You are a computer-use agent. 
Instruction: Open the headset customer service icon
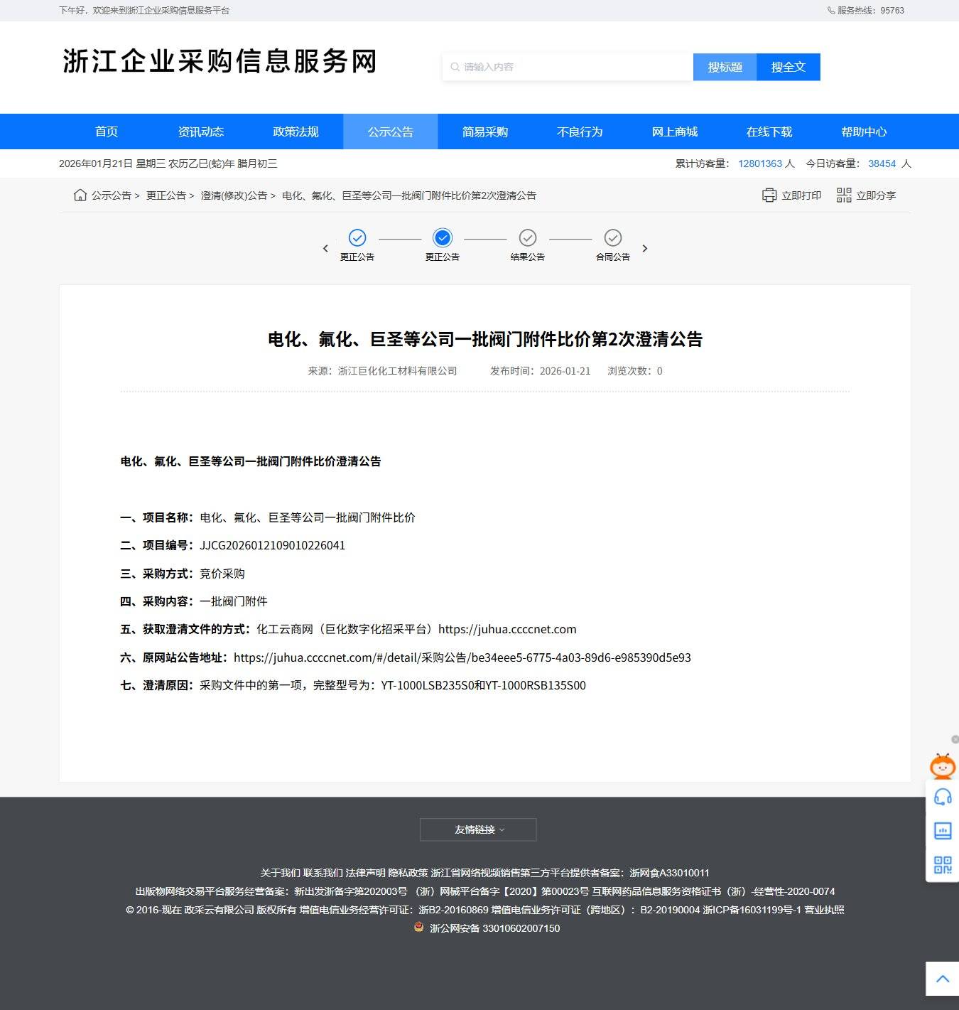942,797
